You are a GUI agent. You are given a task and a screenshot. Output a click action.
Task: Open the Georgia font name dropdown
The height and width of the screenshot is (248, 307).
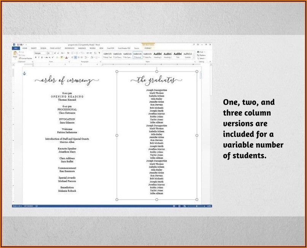tap(46, 53)
